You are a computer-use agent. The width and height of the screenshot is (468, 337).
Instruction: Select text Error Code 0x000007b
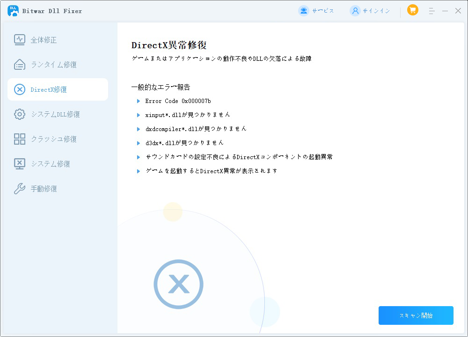point(178,101)
